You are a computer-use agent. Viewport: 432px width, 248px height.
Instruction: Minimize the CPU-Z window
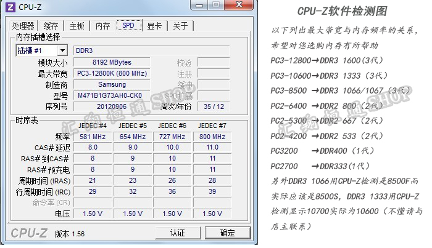click(199, 5)
